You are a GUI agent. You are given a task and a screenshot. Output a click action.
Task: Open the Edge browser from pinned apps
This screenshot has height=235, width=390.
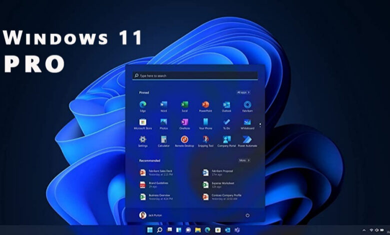[x=142, y=105]
